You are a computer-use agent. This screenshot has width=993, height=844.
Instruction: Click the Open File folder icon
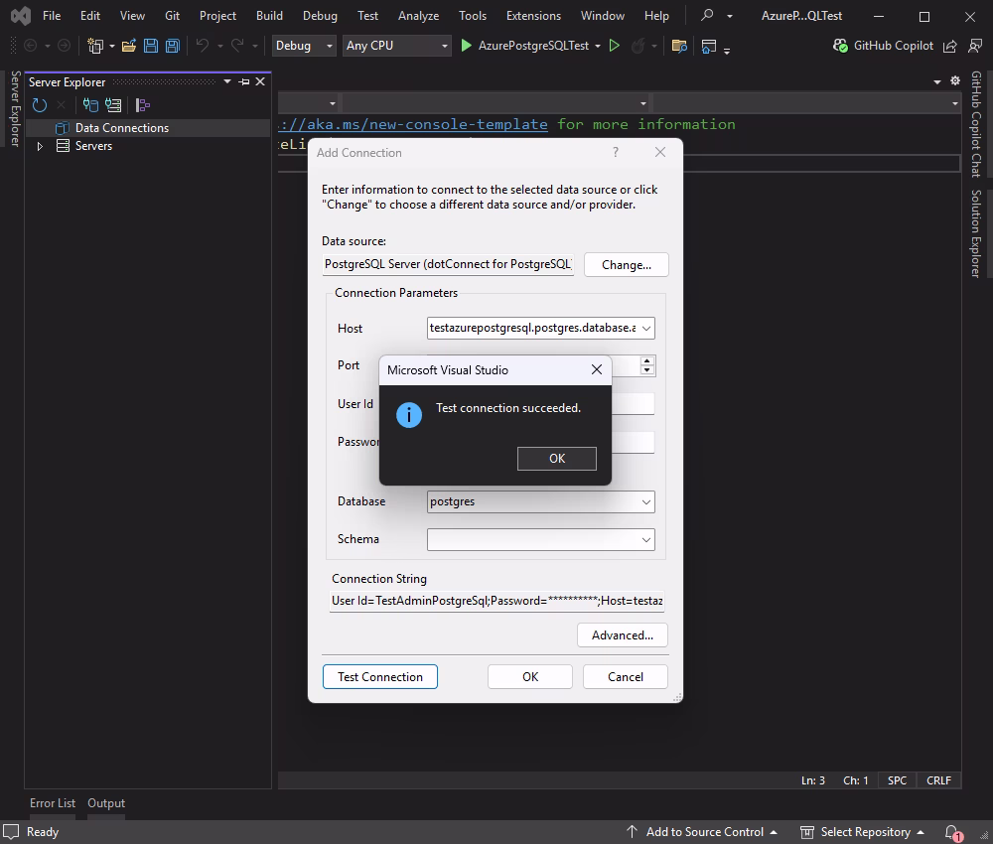pyautogui.click(x=129, y=46)
